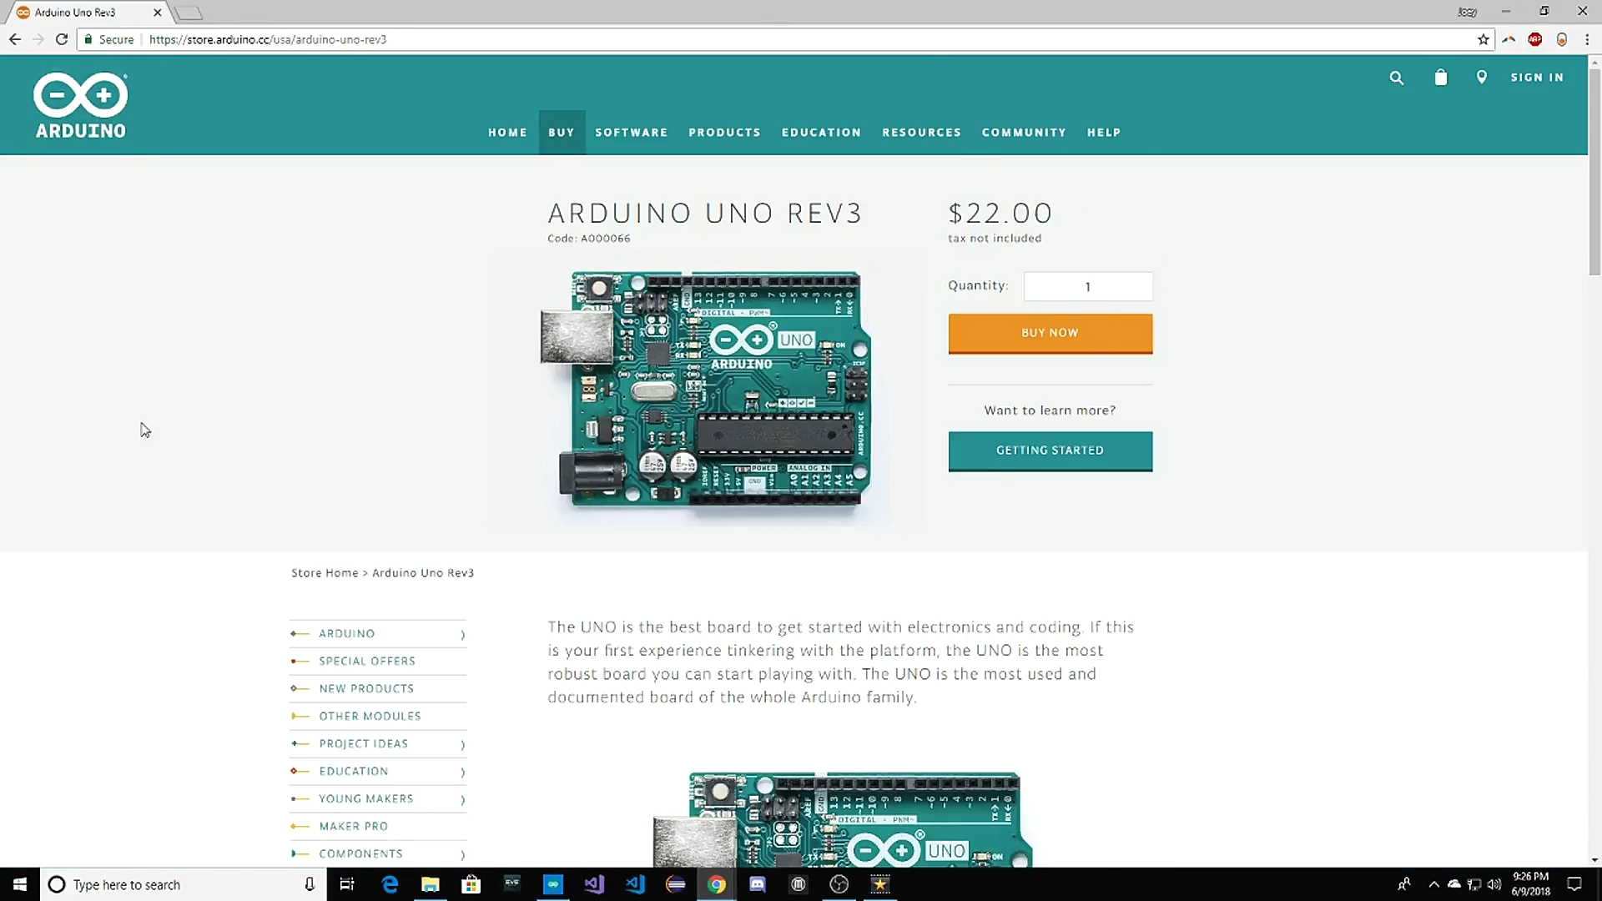Click the Arduino logo
1602x901 pixels.
coord(81,105)
